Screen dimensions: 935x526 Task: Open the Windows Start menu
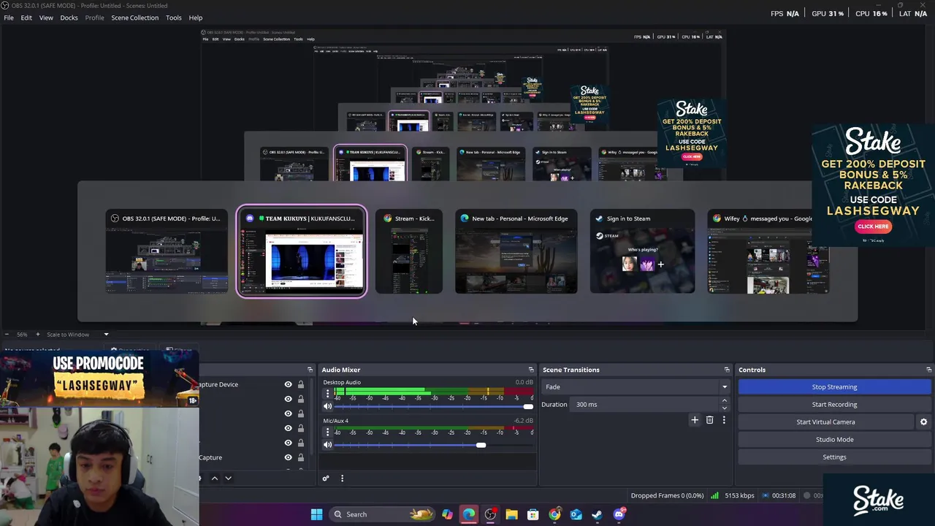pos(316,514)
